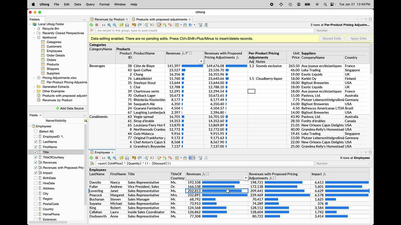The image size is (401, 225).
Task: Open the Query menu
Action: pos(90,4)
